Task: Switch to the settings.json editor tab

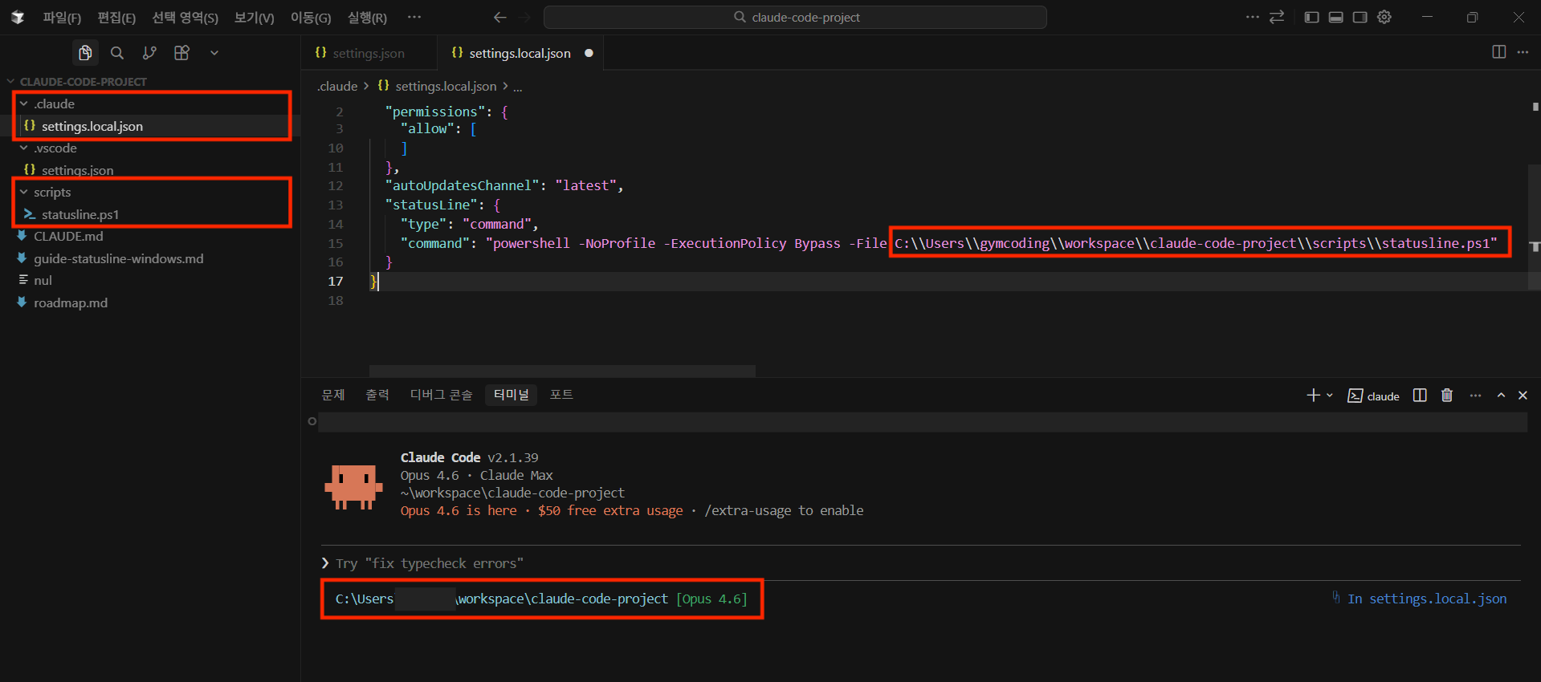Action: tap(369, 53)
